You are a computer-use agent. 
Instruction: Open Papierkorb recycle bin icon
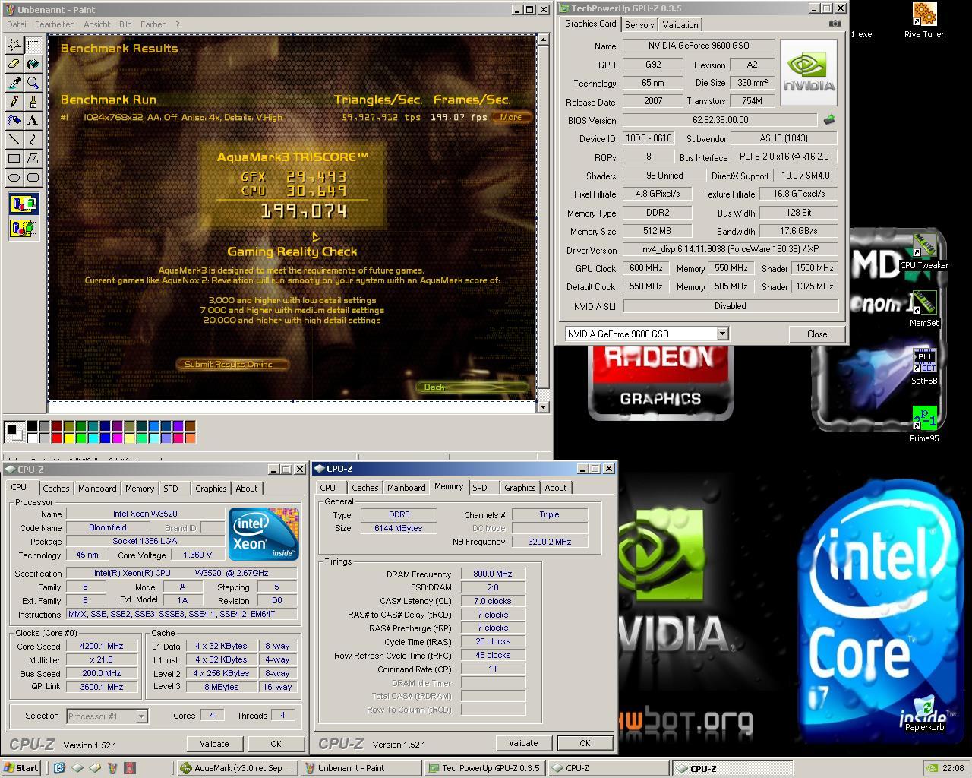(x=924, y=714)
